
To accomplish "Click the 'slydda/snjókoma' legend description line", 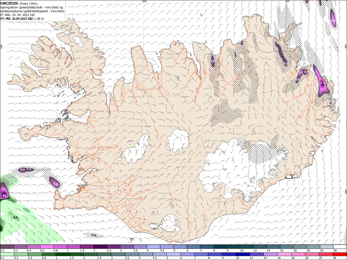I will (33, 11).
